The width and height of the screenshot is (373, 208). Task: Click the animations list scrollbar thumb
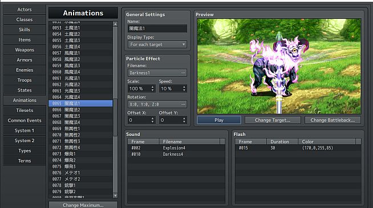point(115,117)
